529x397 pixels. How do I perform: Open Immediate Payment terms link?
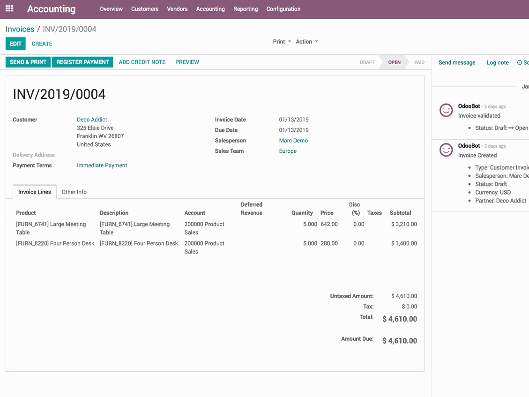click(102, 165)
